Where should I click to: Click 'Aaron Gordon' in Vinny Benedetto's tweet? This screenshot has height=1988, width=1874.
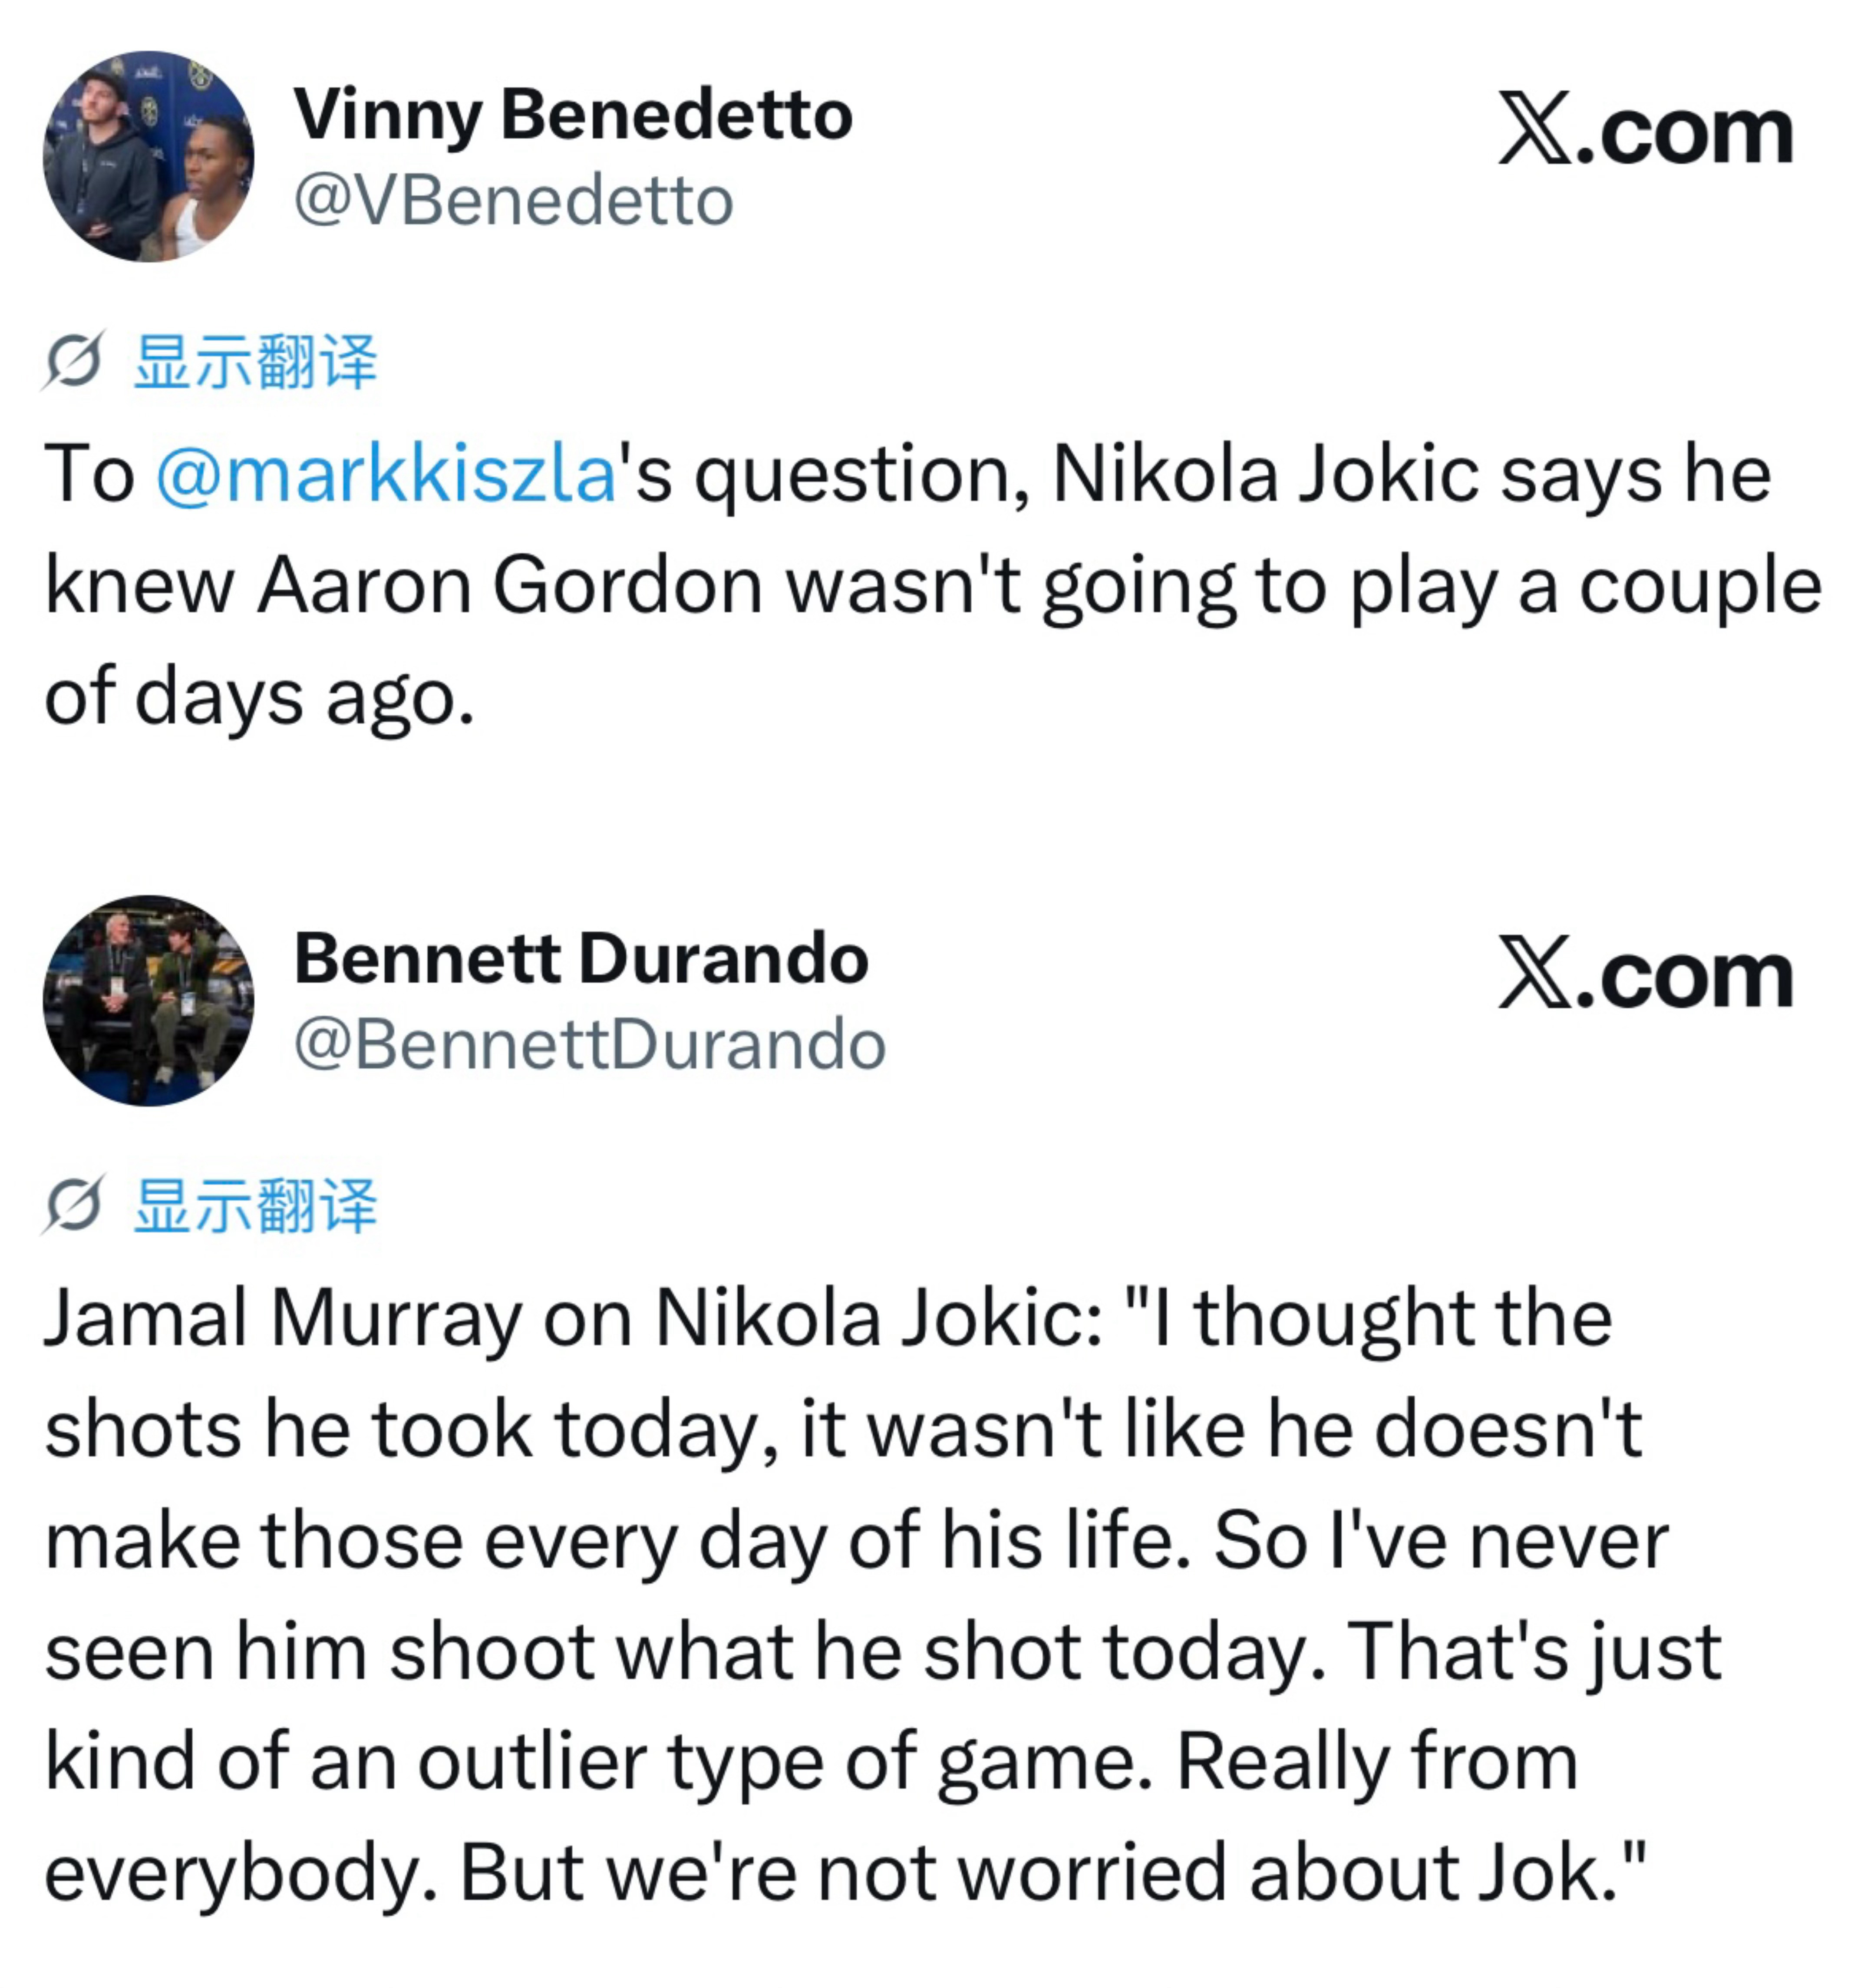point(510,585)
